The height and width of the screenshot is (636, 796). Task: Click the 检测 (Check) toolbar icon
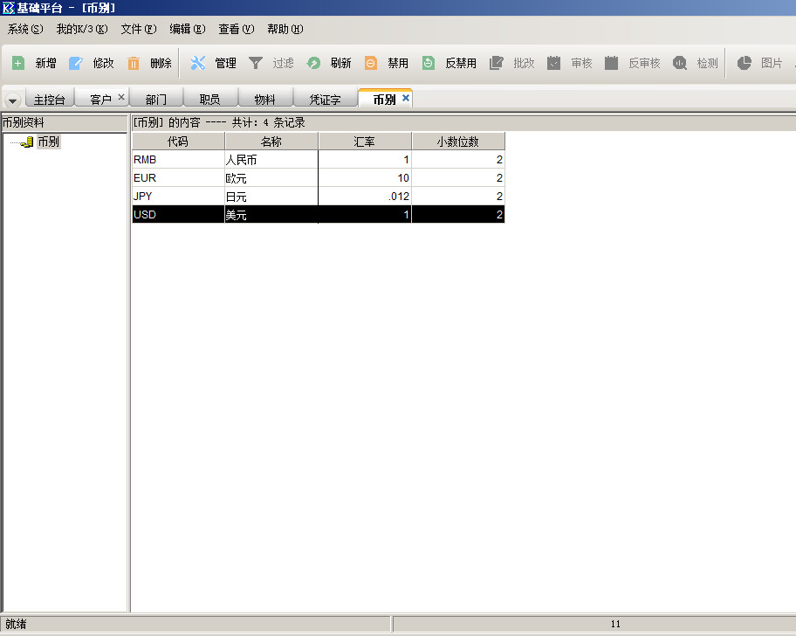tap(680, 63)
